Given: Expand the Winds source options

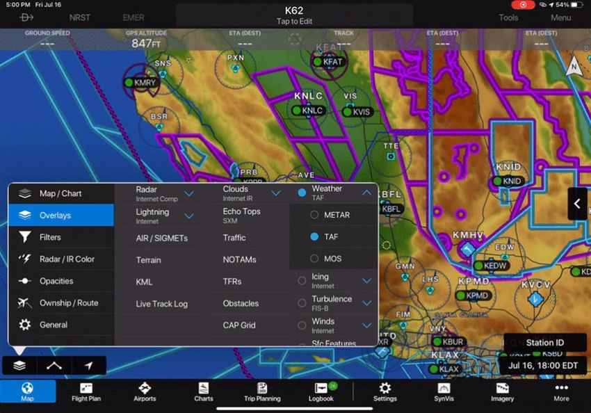Looking at the screenshot, I should (366, 325).
